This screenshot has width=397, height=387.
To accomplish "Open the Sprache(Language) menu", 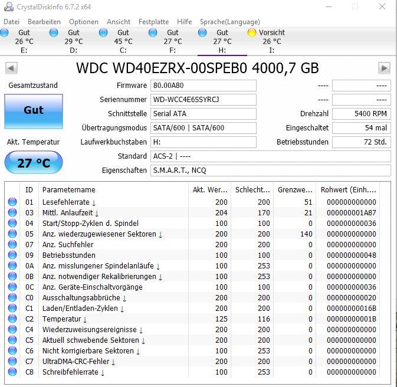I will [229, 22].
